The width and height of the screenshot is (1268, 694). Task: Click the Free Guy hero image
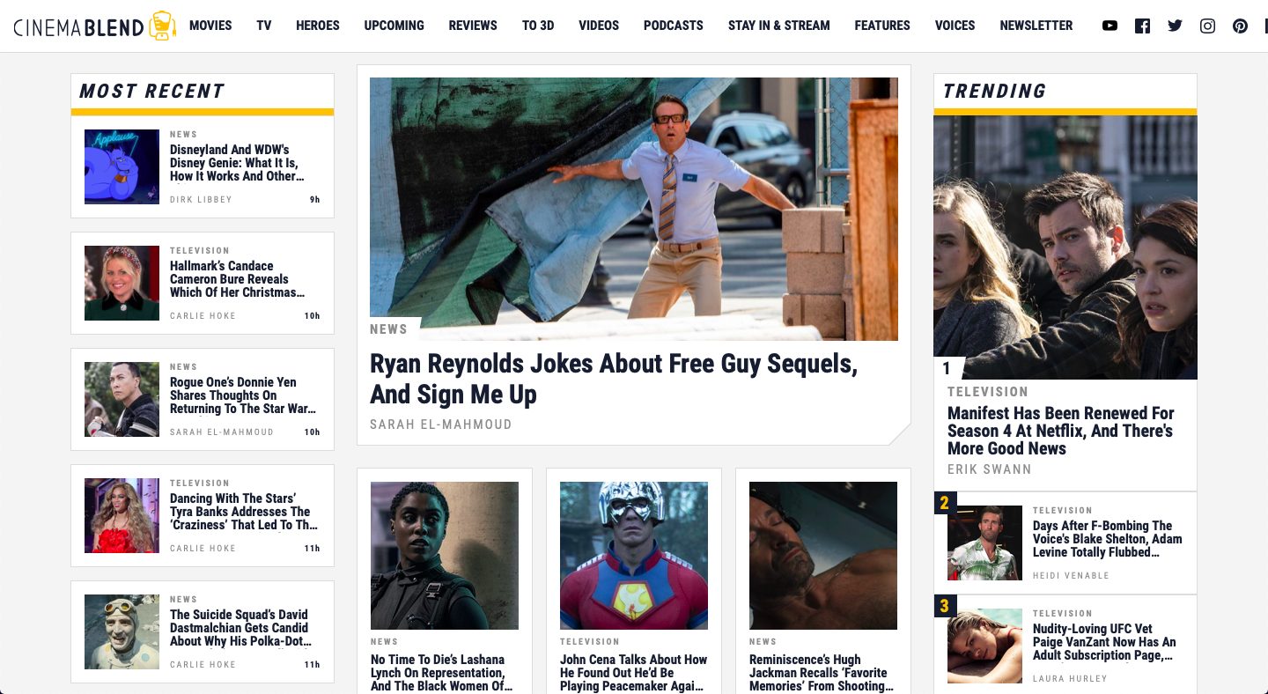pyautogui.click(x=634, y=209)
